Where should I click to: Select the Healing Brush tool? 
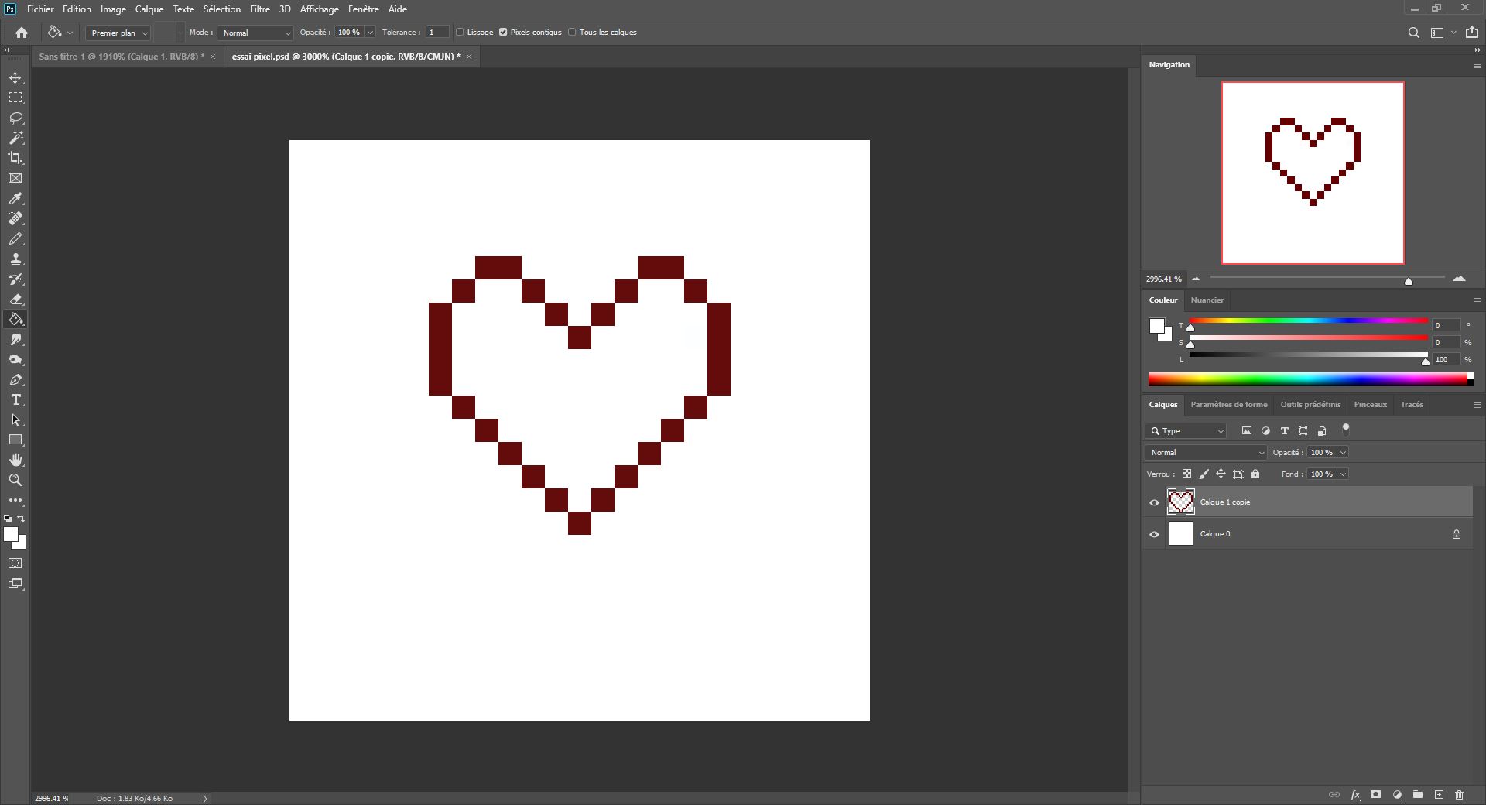coord(15,219)
